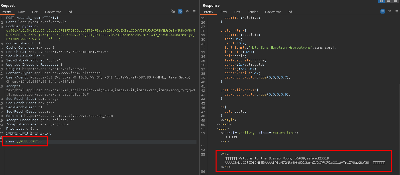
Task: Click the Cookie: pyramid= header line
Action: pos(22,26)
